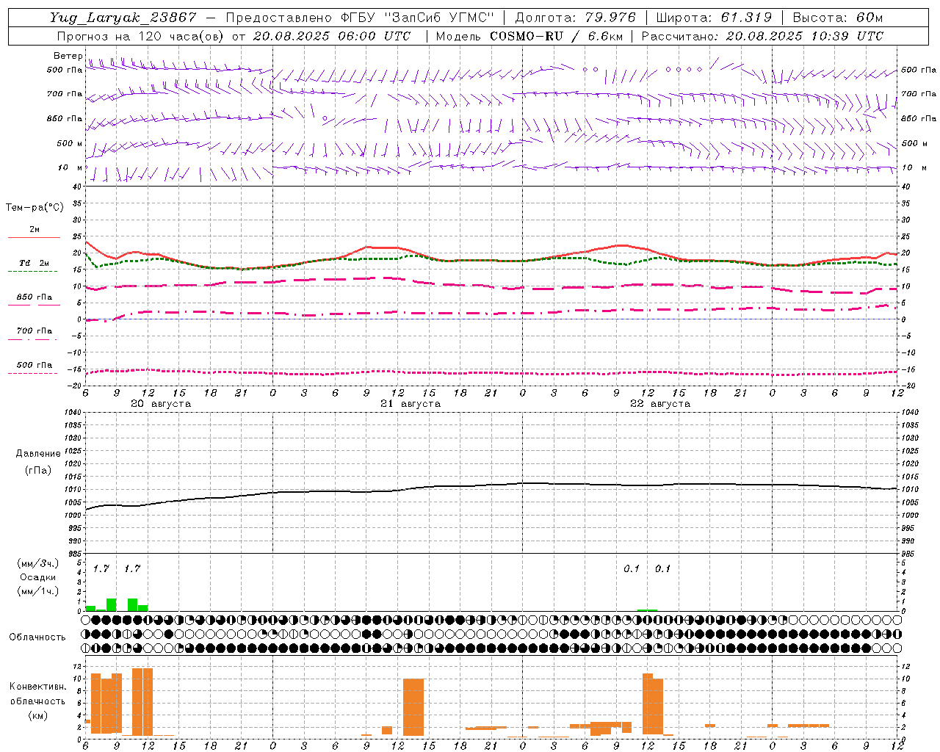The width and height of the screenshot is (940, 752).
Task: Click the Рассчитано: 20.08.2025 10:39 UTC text
Action: tap(762, 36)
